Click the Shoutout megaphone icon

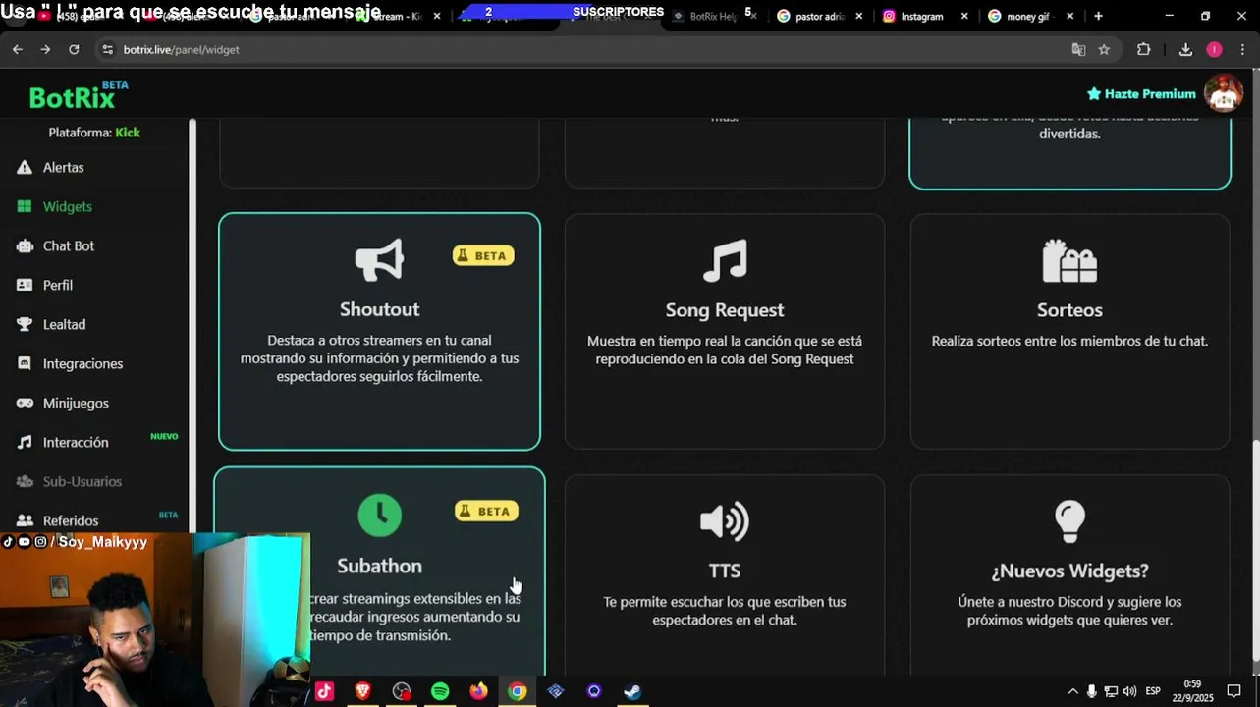coord(379,260)
